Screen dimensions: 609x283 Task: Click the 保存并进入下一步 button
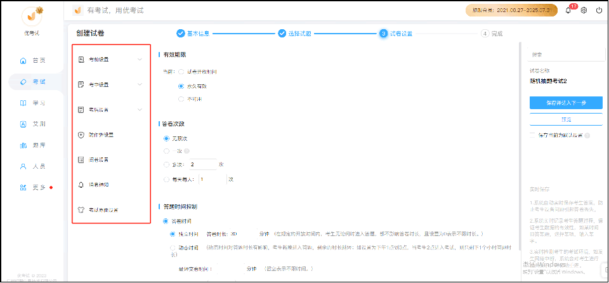(x=565, y=103)
